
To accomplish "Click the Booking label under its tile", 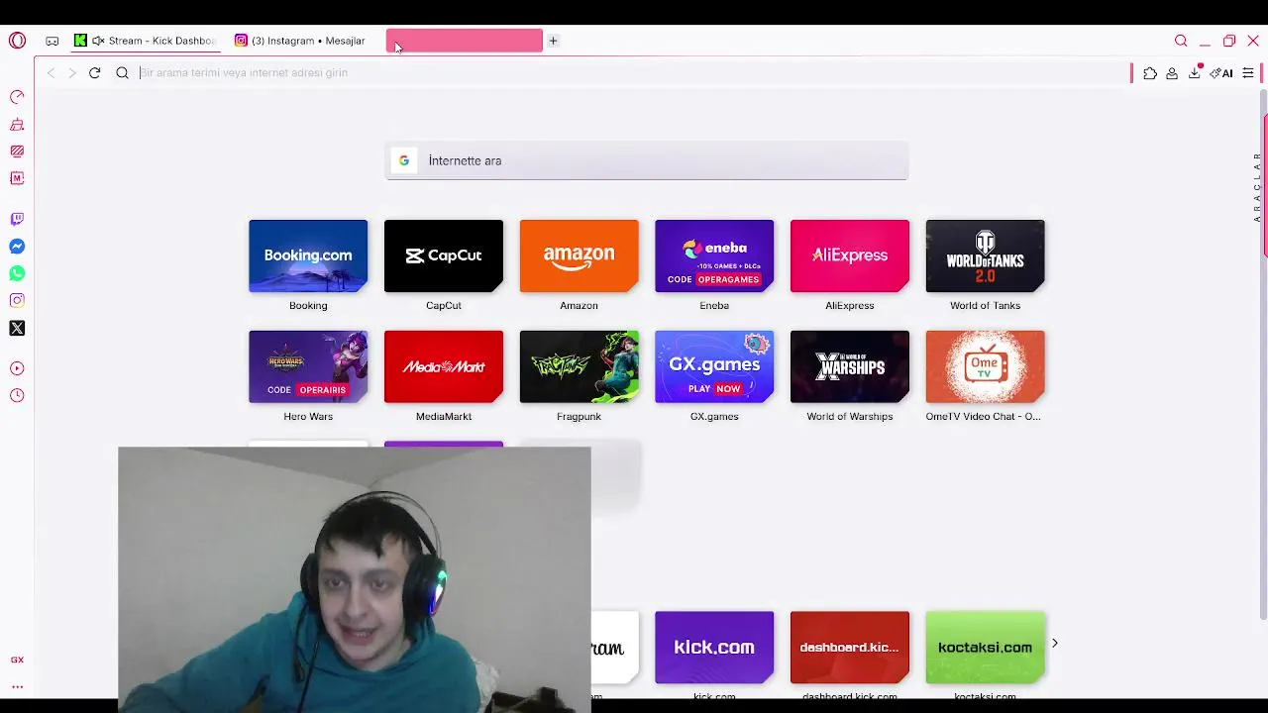I will click(x=308, y=305).
